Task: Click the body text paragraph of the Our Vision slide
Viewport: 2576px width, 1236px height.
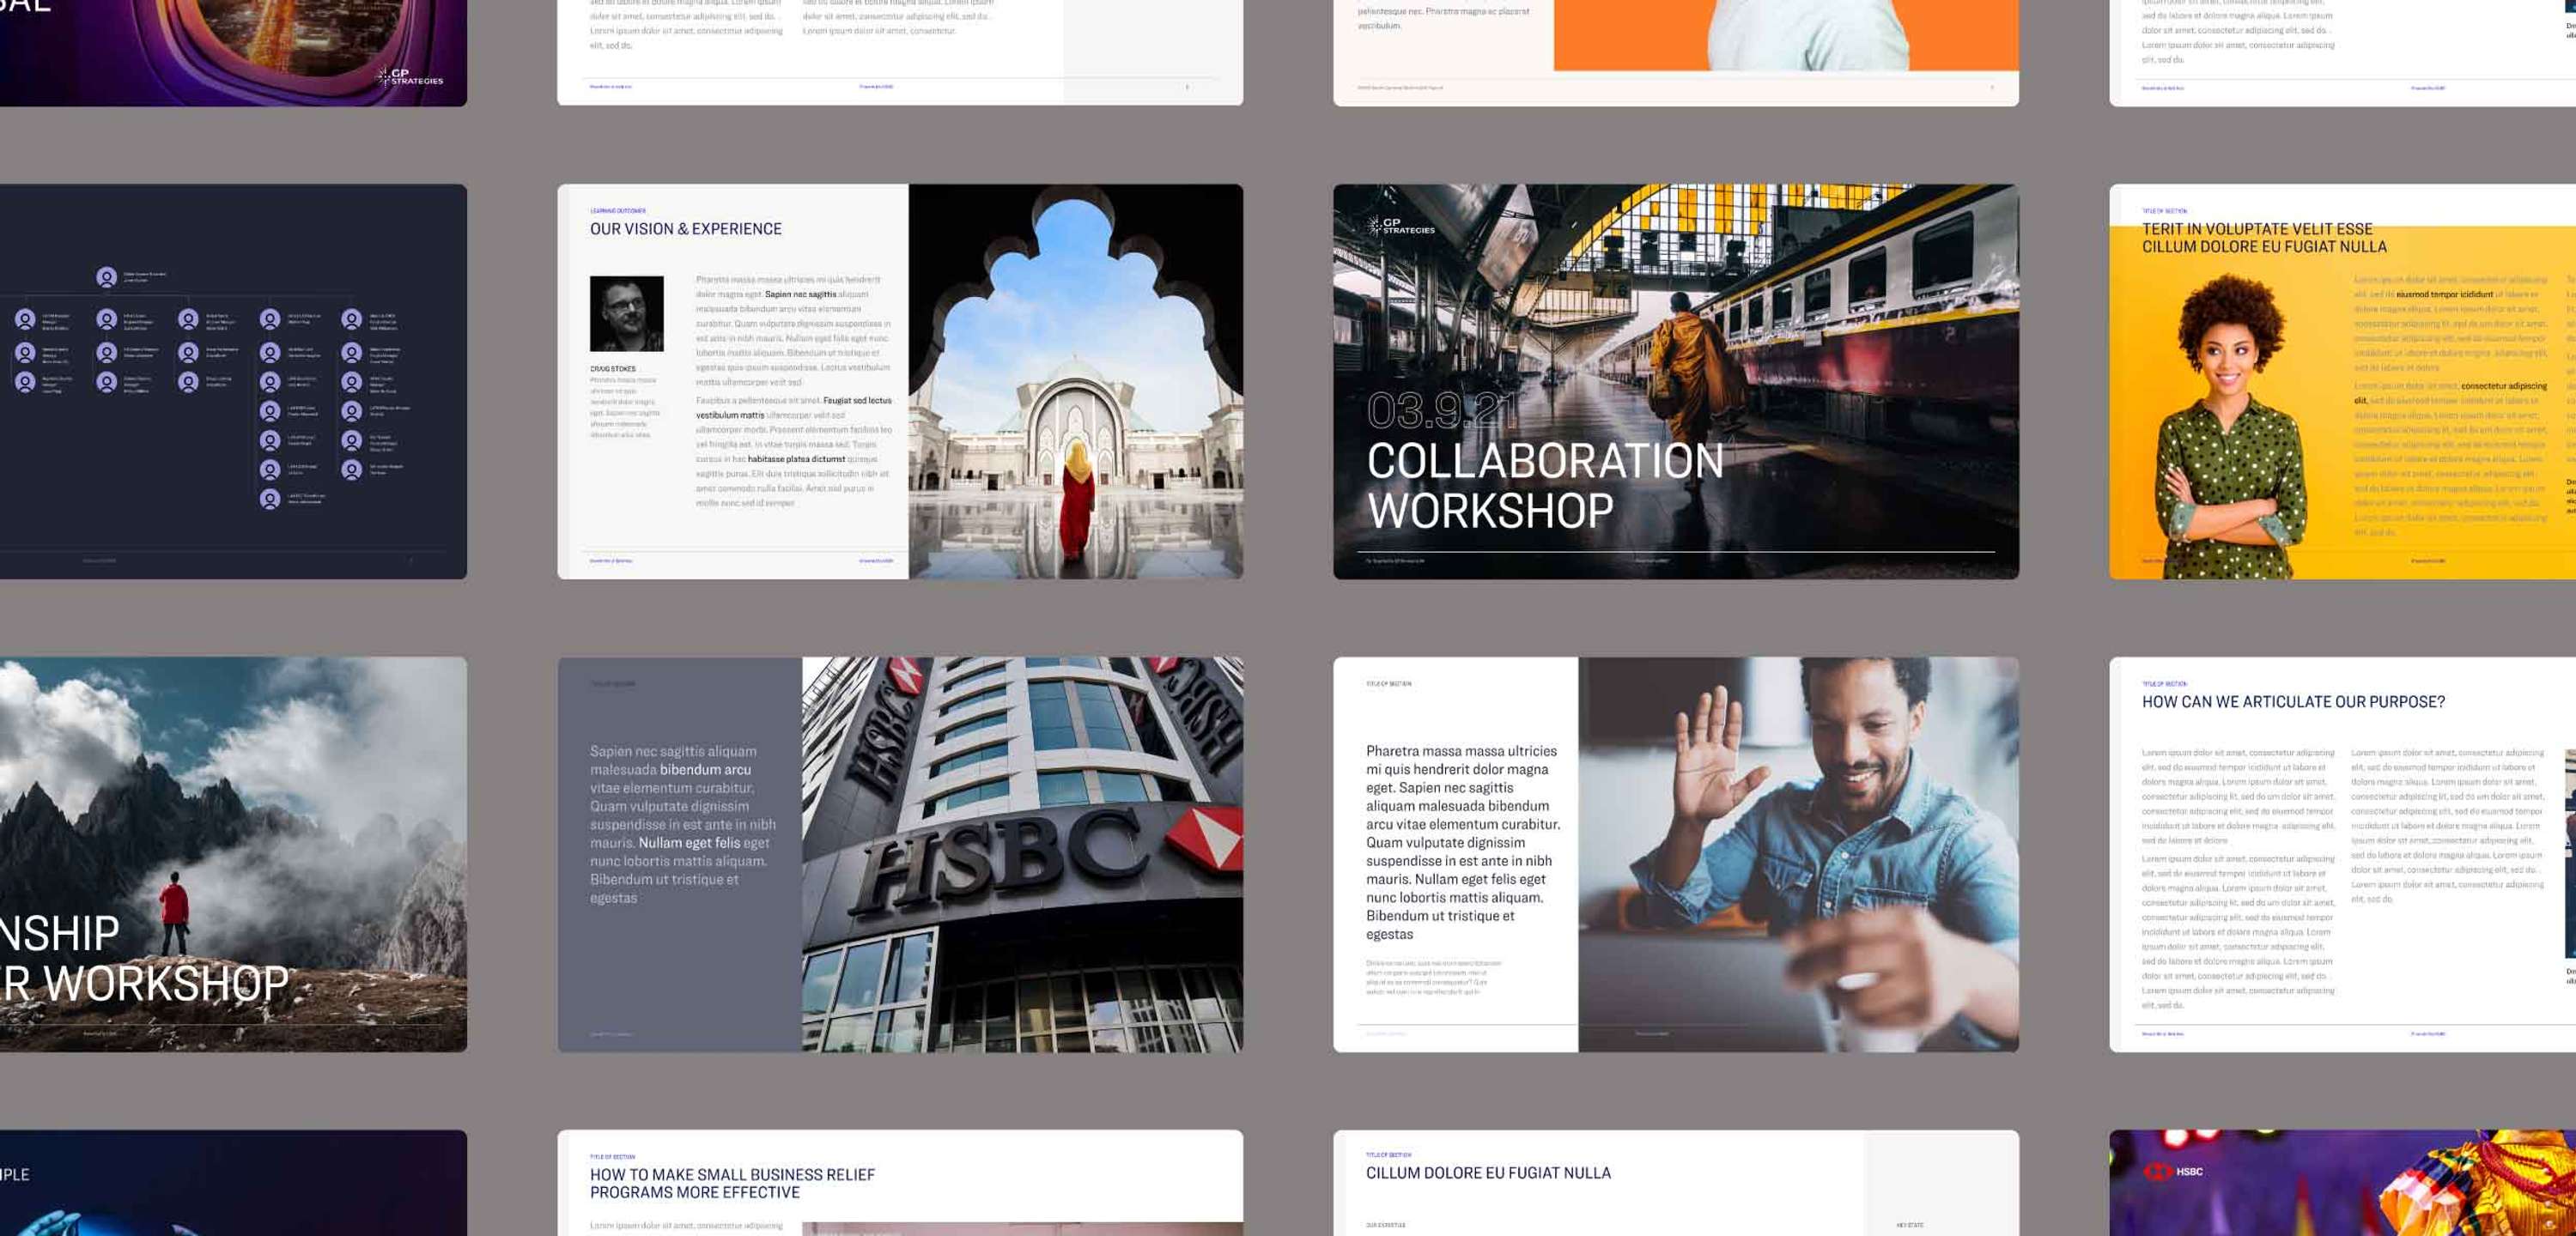Action: click(x=794, y=391)
